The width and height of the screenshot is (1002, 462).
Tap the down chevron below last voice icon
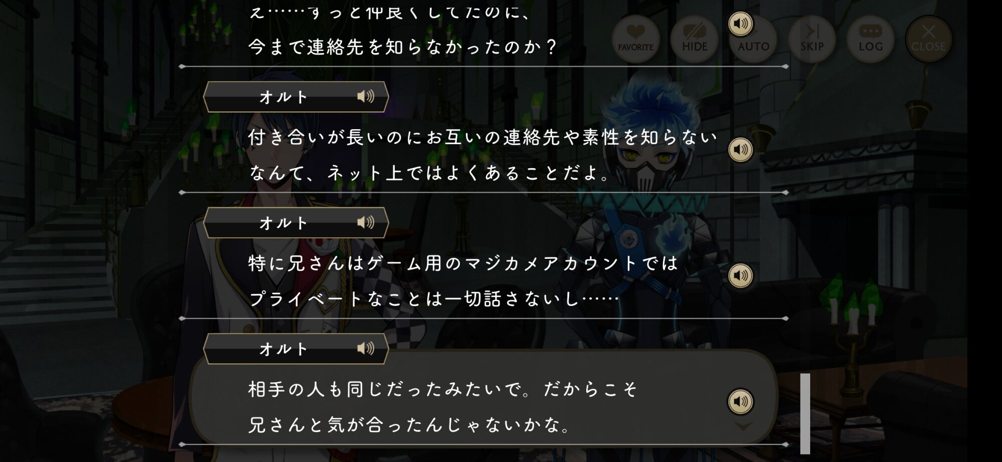pyautogui.click(x=743, y=426)
